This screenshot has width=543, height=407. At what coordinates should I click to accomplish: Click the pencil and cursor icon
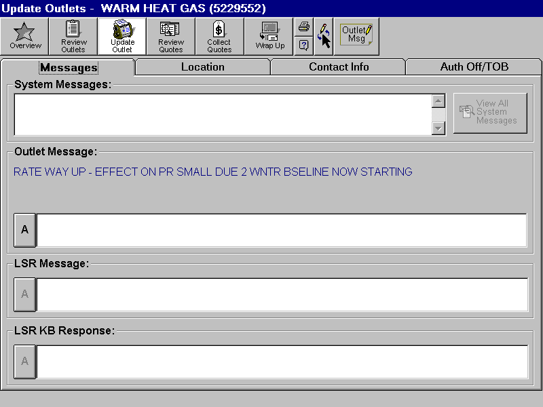[x=324, y=37]
